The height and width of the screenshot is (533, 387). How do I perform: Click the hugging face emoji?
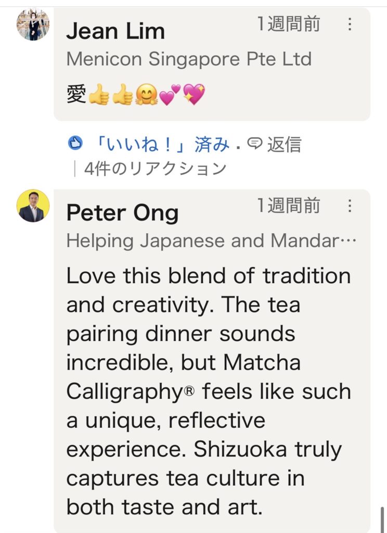(x=146, y=95)
